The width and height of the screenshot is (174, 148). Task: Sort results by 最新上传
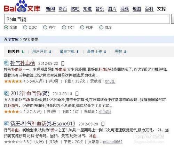pyautogui.click(x=97, y=52)
